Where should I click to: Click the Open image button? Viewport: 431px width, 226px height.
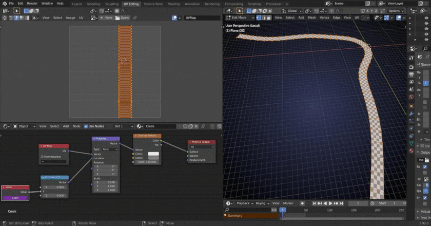pos(124,17)
